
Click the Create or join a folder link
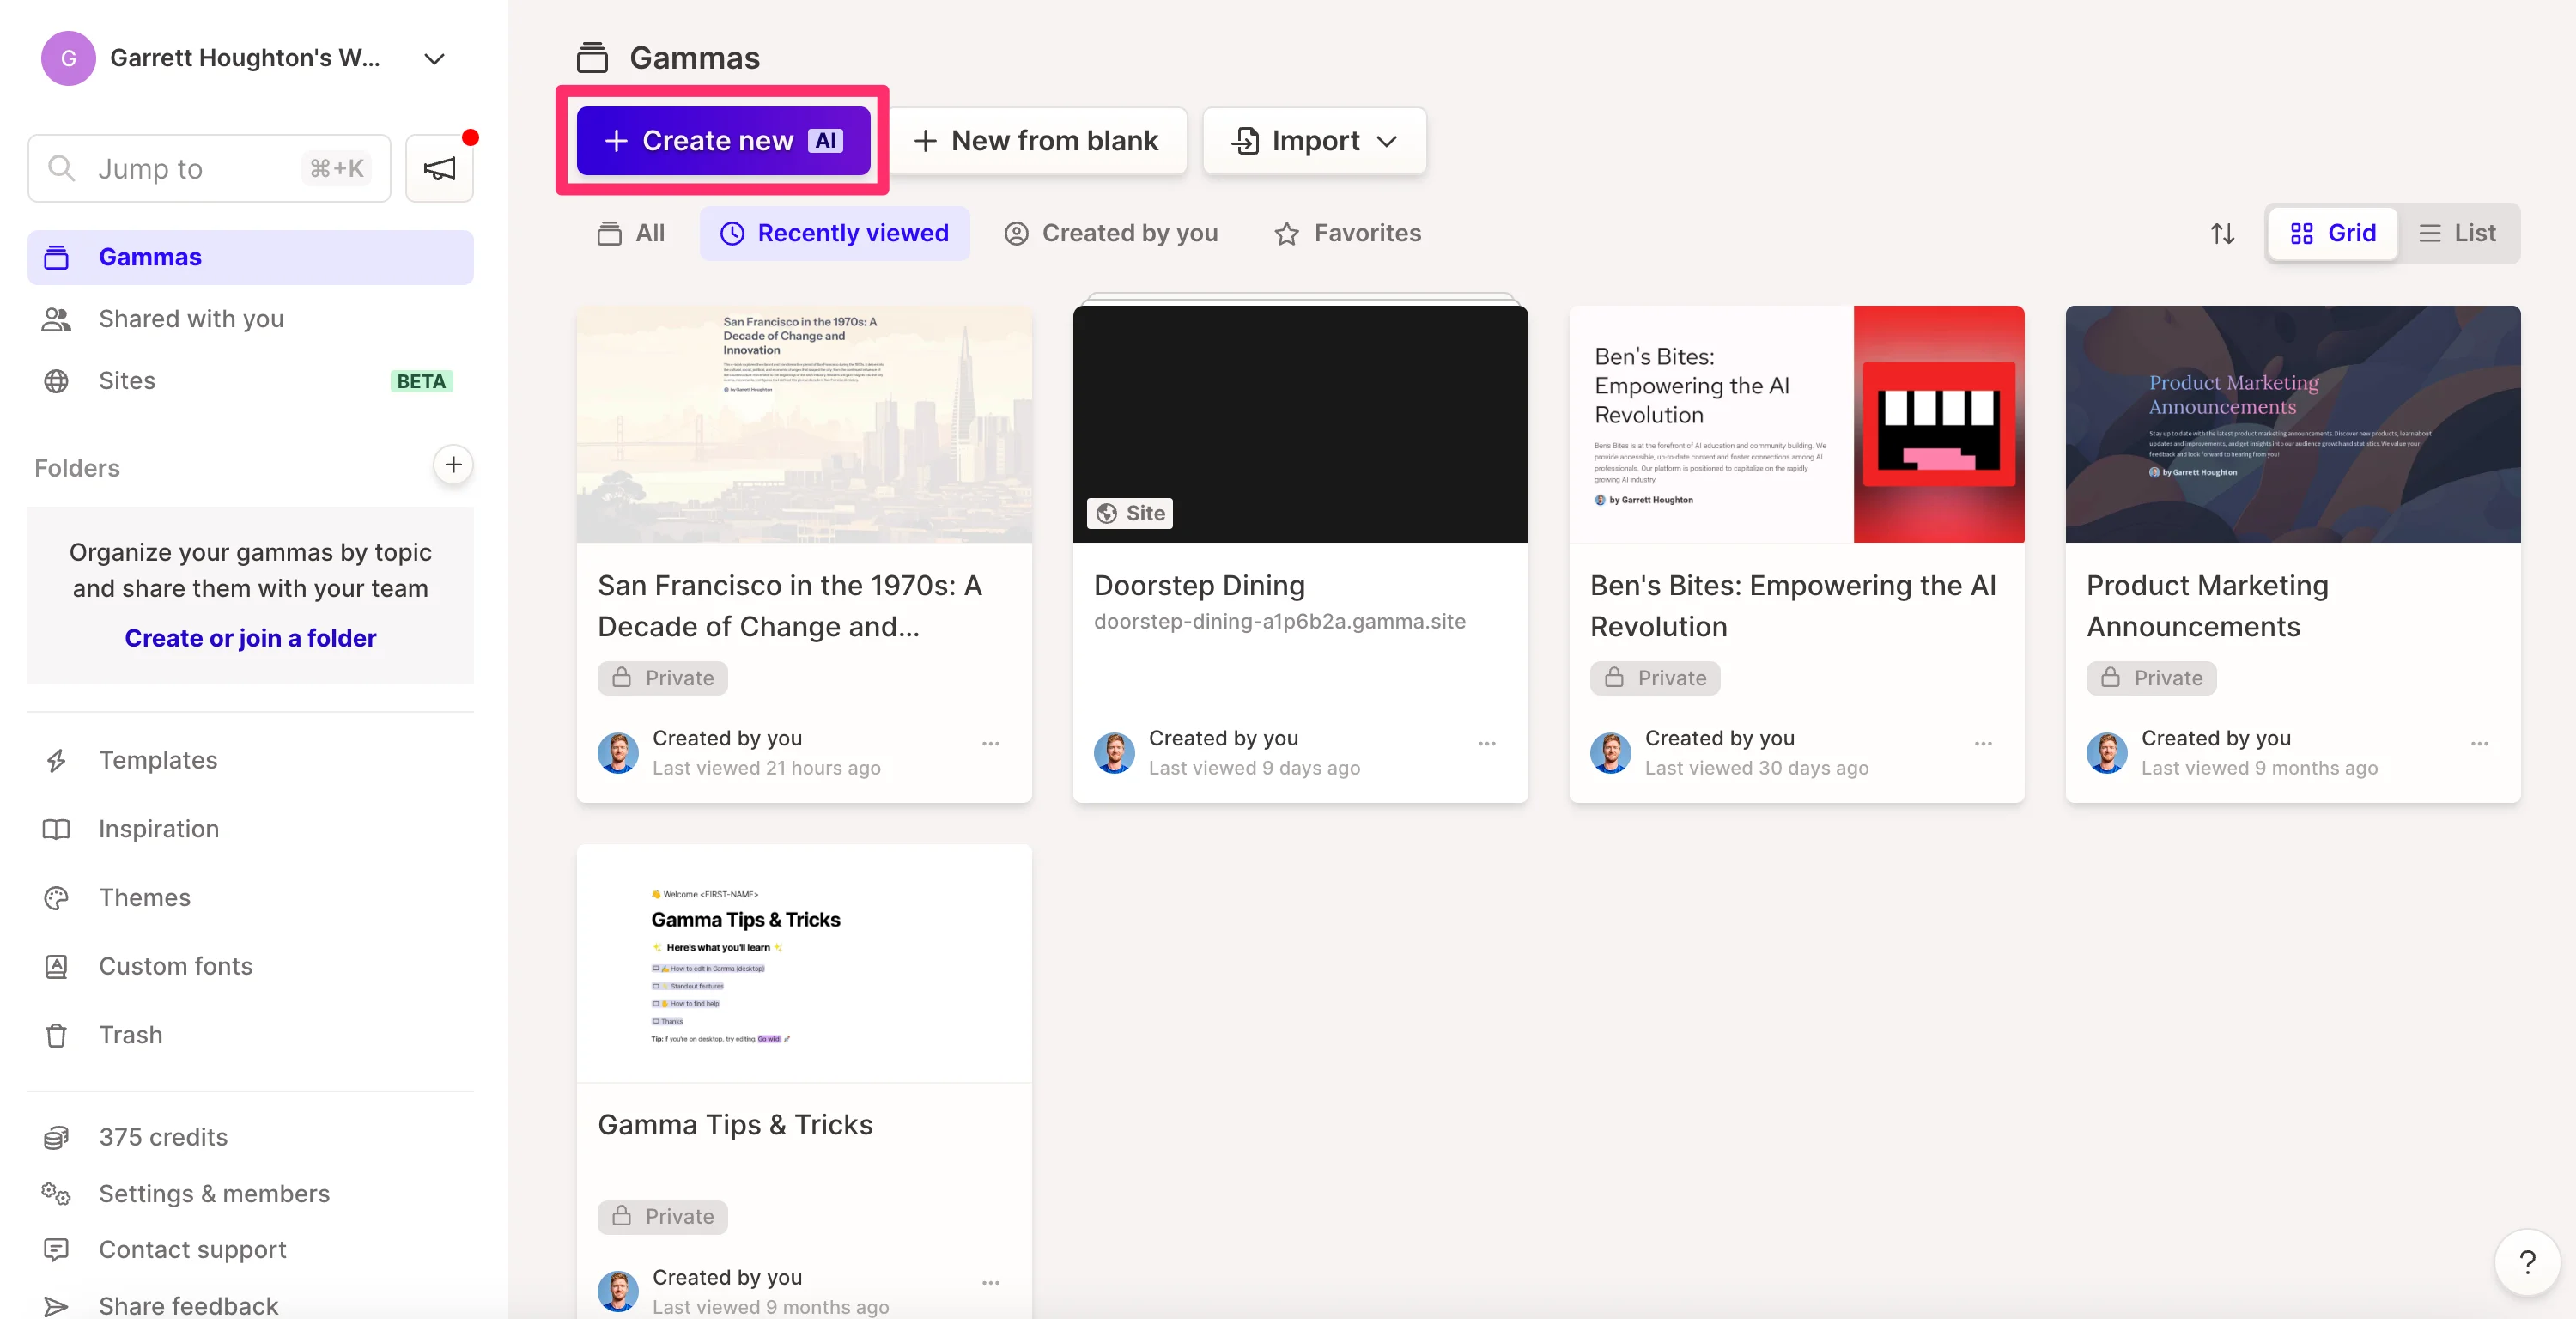pyautogui.click(x=250, y=638)
